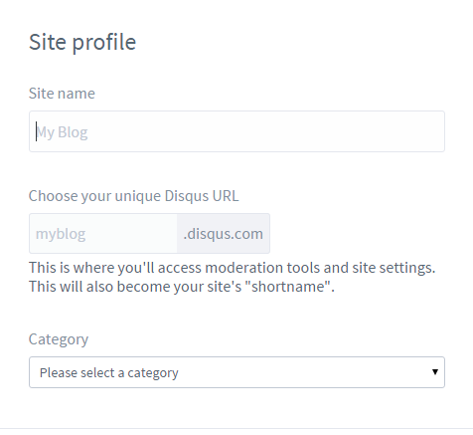Open the Category dropdown
This screenshot has width=473, height=435.
click(236, 372)
